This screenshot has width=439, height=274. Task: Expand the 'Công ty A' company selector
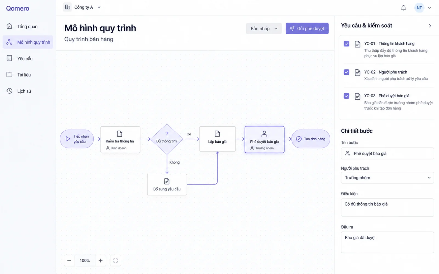pos(82,7)
